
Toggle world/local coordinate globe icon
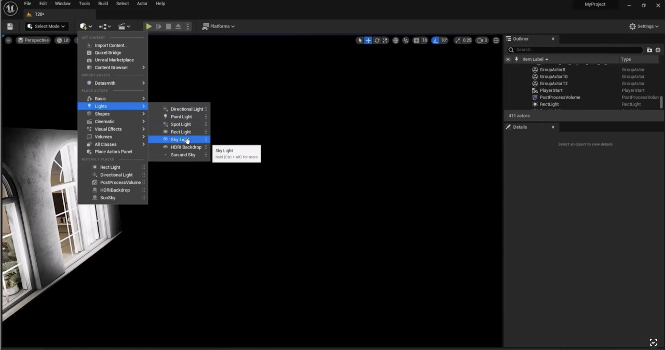395,40
